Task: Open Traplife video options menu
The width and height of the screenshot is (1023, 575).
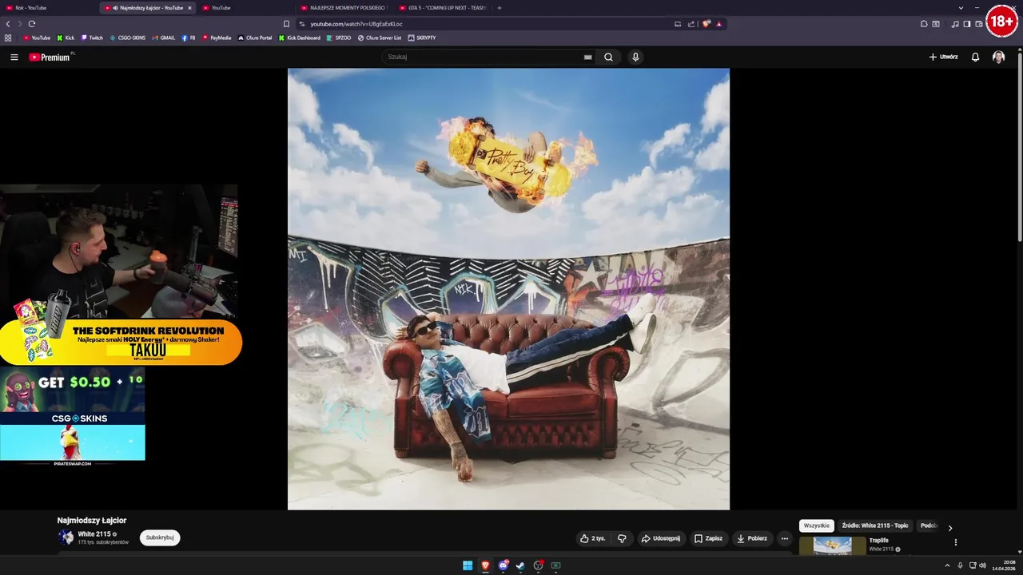Action: 956,542
